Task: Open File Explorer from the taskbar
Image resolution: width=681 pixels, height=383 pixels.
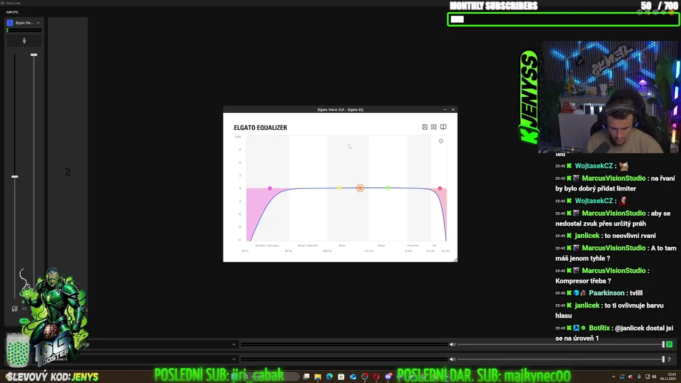Action: click(318, 377)
